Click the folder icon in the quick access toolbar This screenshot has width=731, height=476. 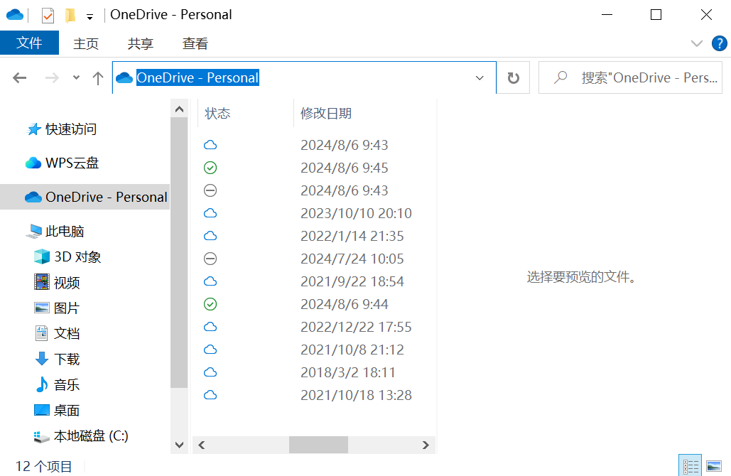(x=69, y=14)
